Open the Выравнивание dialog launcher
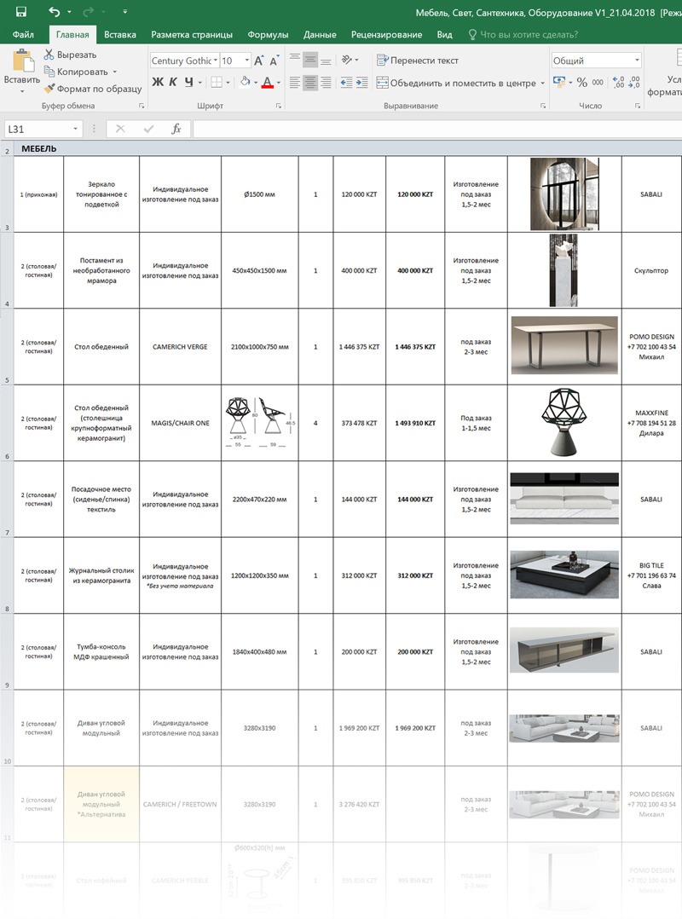Image resolution: width=682 pixels, height=919 pixels. coord(543,106)
